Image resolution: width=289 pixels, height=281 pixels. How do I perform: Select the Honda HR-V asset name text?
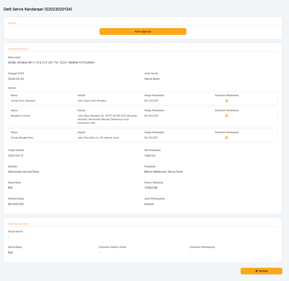(x=51, y=62)
